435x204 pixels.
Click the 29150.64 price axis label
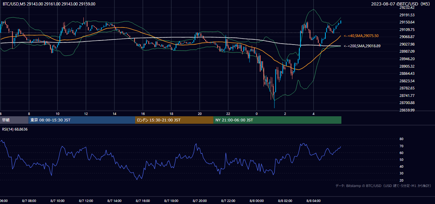pyautogui.click(x=407, y=22)
